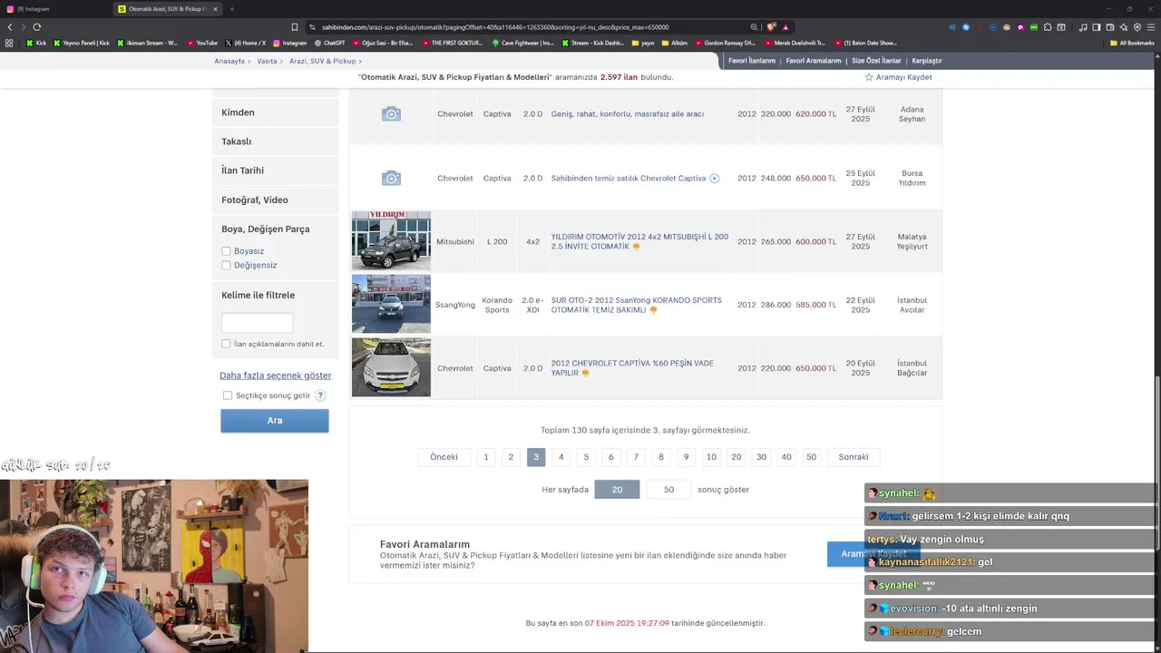The image size is (1161, 653).
Task: Reload the sahibinden page
Action: [x=36, y=27]
